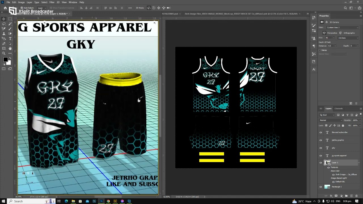Enable the Stereo checkbox
The height and width of the screenshot is (204, 363).
[x=320, y=50]
